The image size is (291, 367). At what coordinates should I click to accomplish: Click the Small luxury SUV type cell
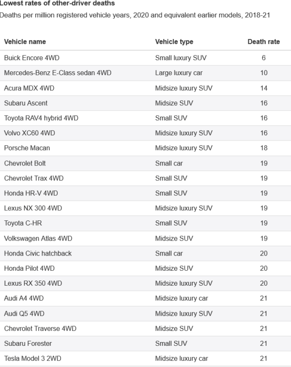(180, 58)
